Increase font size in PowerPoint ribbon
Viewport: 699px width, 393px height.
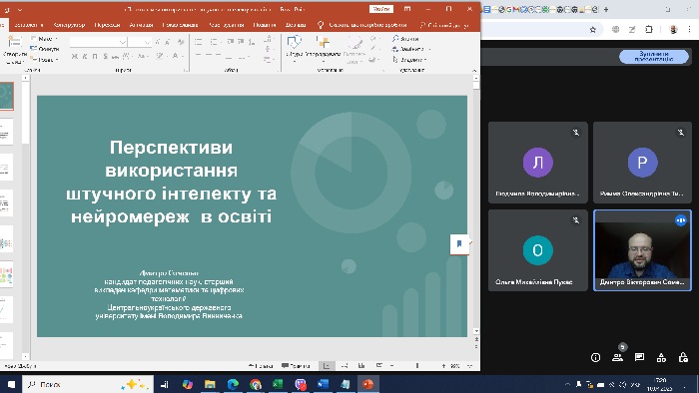(158, 42)
